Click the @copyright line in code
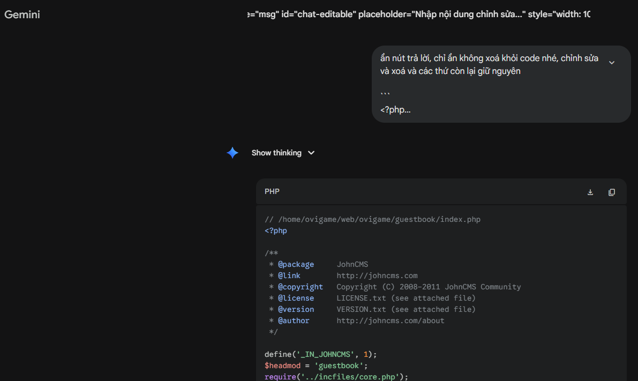Viewport: 638px width, 381px height. 395,287
